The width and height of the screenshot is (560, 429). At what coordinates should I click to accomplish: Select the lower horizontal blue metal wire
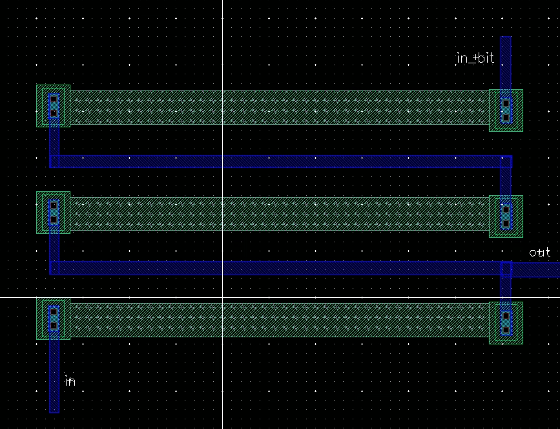(281, 268)
